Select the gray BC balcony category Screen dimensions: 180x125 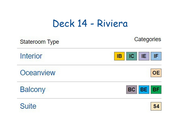[x=132, y=89]
